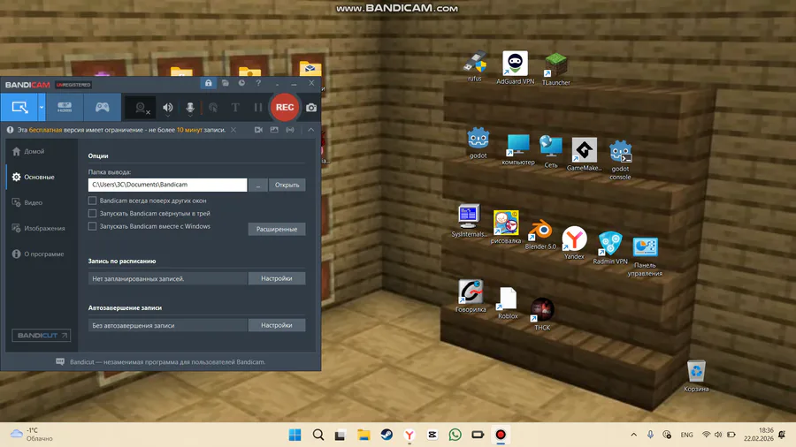Click the microphone icon in Bandicam toolbar

click(190, 106)
